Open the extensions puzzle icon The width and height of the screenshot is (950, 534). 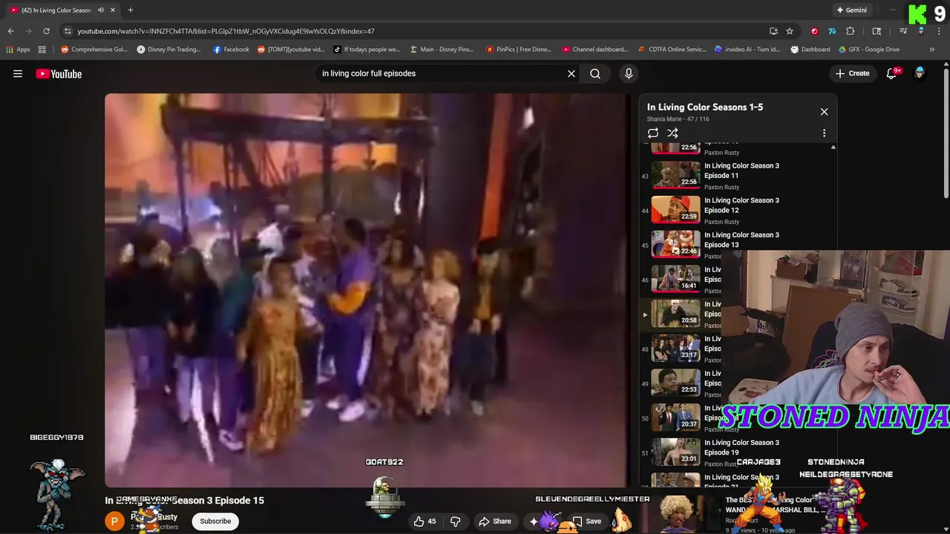click(x=851, y=31)
